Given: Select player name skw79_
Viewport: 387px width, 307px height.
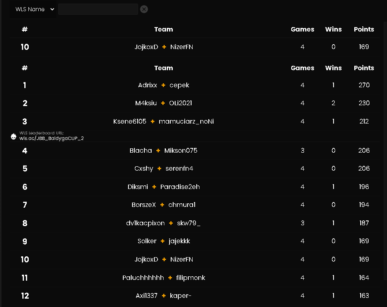Looking at the screenshot, I should [189, 223].
